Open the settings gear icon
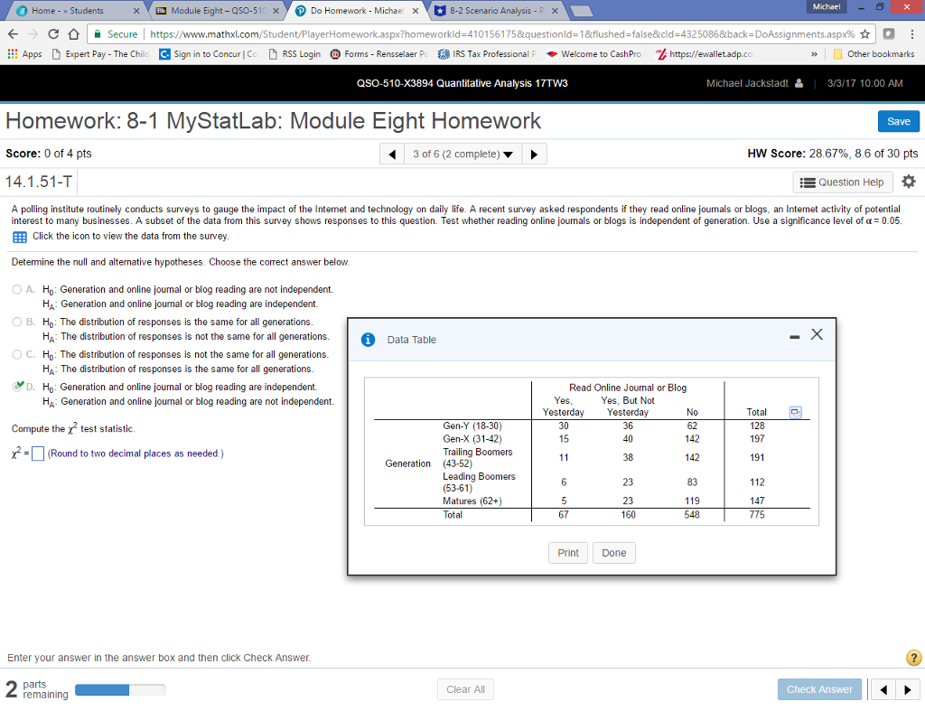This screenshot has width=925, height=711. tap(909, 182)
